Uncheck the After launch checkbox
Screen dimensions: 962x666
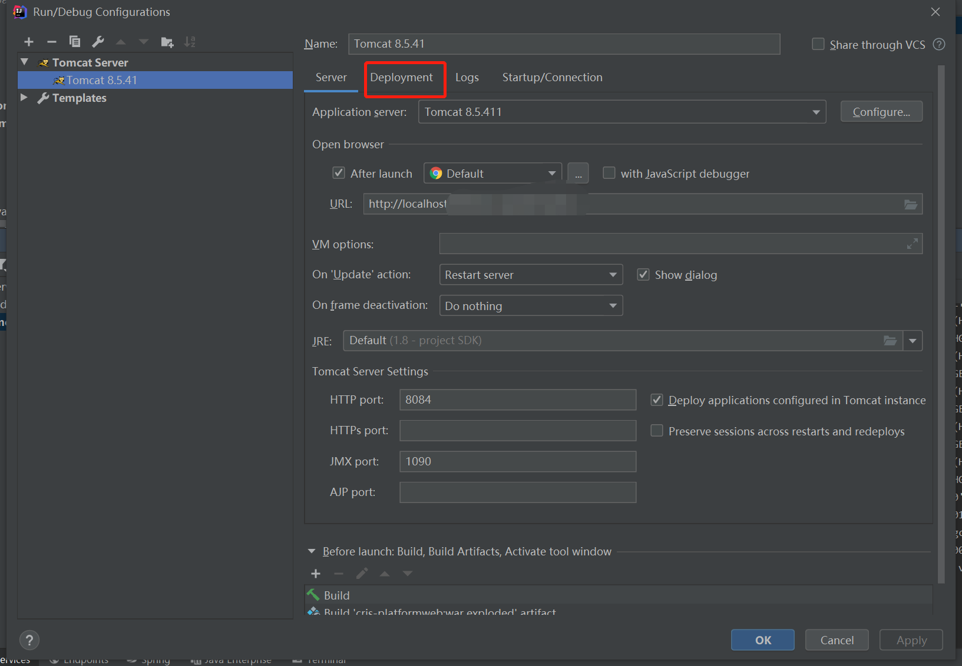pyautogui.click(x=339, y=173)
